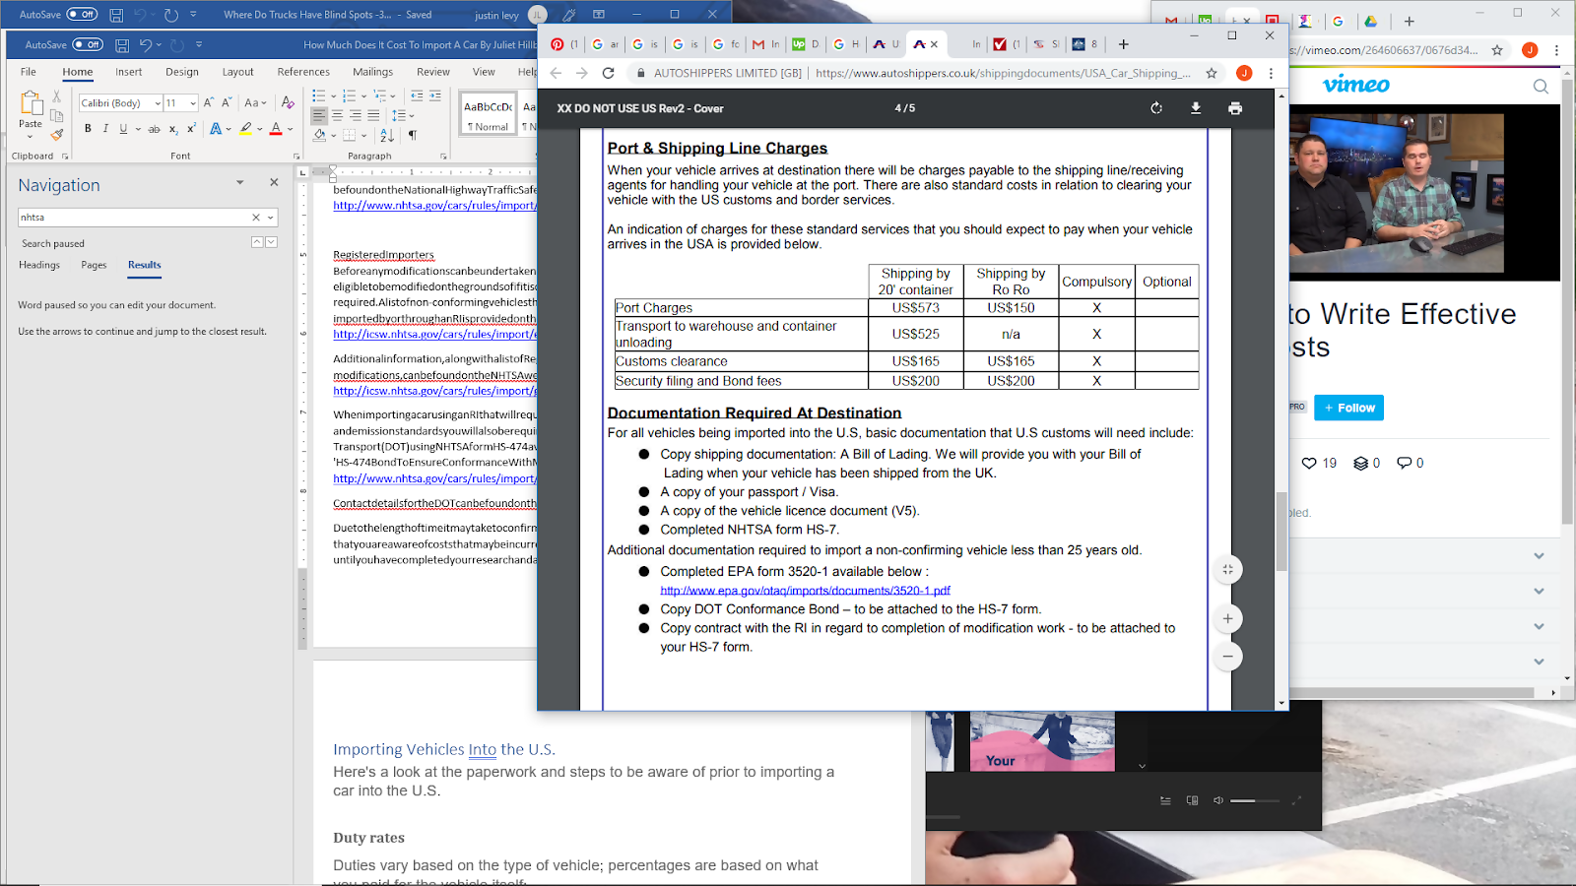The width and height of the screenshot is (1576, 886).
Task: Reload the Autoshippers page
Action: click(609, 73)
